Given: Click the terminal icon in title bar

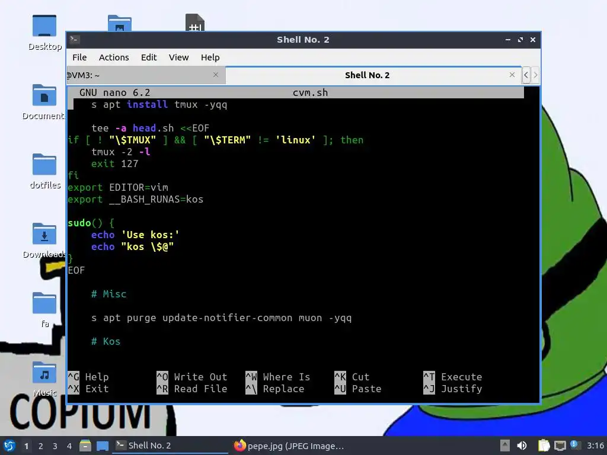Looking at the screenshot, I should (75, 40).
